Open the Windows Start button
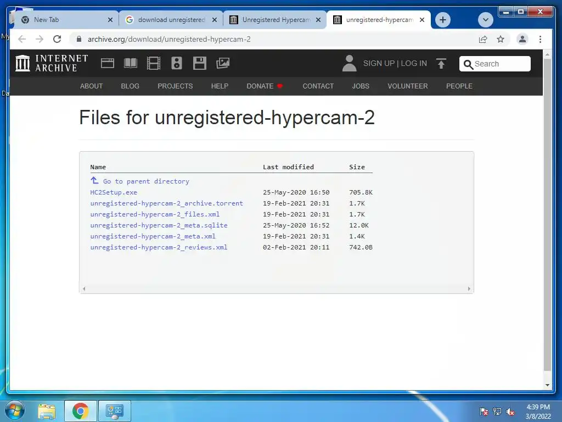The height and width of the screenshot is (422, 562). point(15,410)
